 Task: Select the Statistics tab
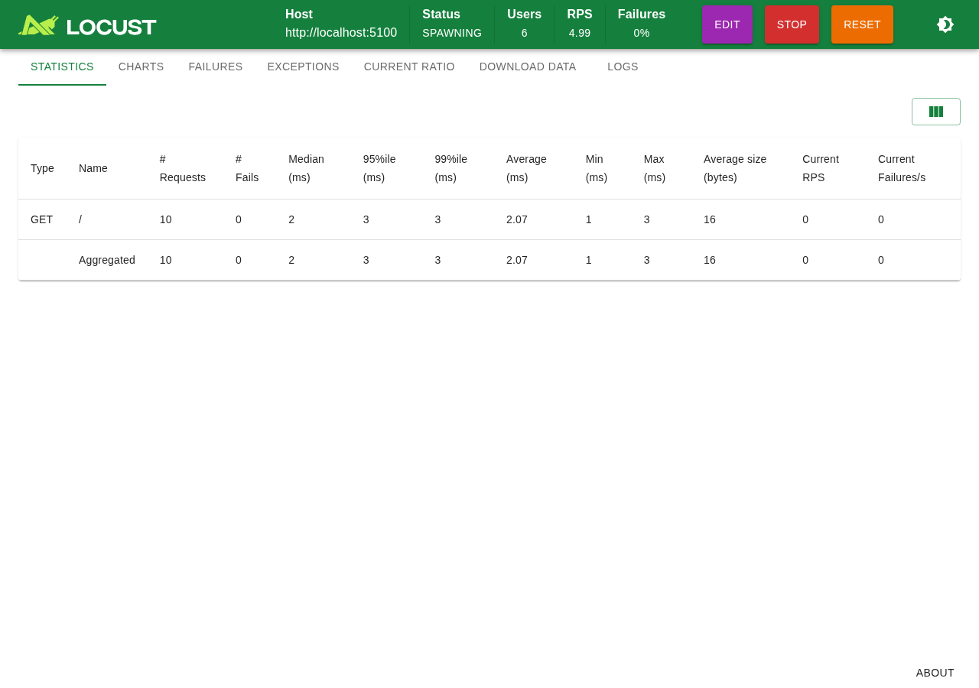(62, 67)
